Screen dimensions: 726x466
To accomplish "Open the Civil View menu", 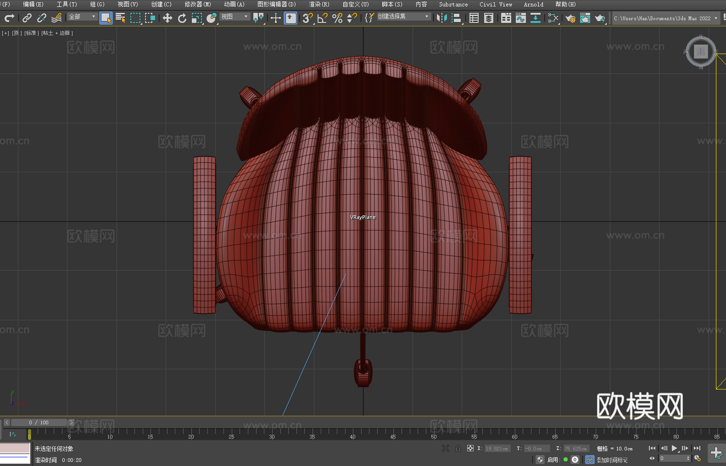I will (x=496, y=4).
